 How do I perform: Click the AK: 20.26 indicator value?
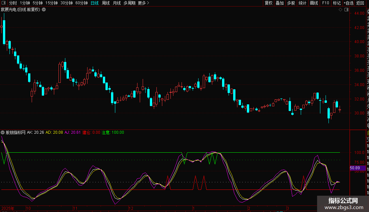click(36, 132)
